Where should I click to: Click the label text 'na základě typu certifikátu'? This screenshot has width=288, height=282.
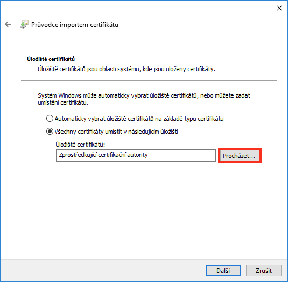(x=189, y=119)
